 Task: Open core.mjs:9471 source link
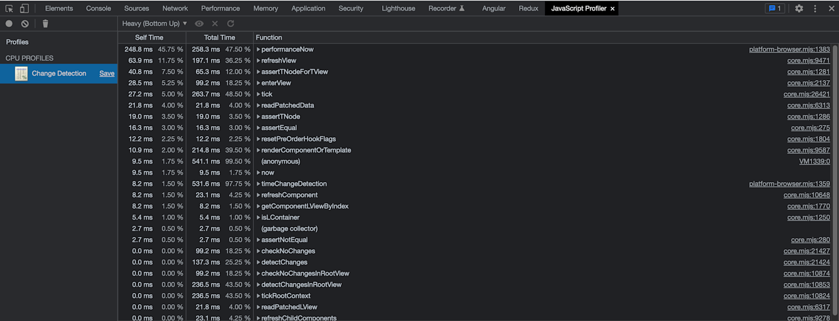[x=808, y=61]
